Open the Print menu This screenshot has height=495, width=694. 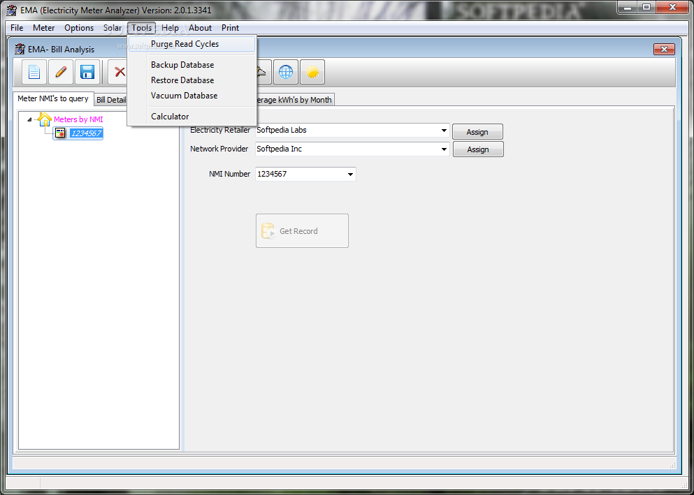[x=230, y=28]
